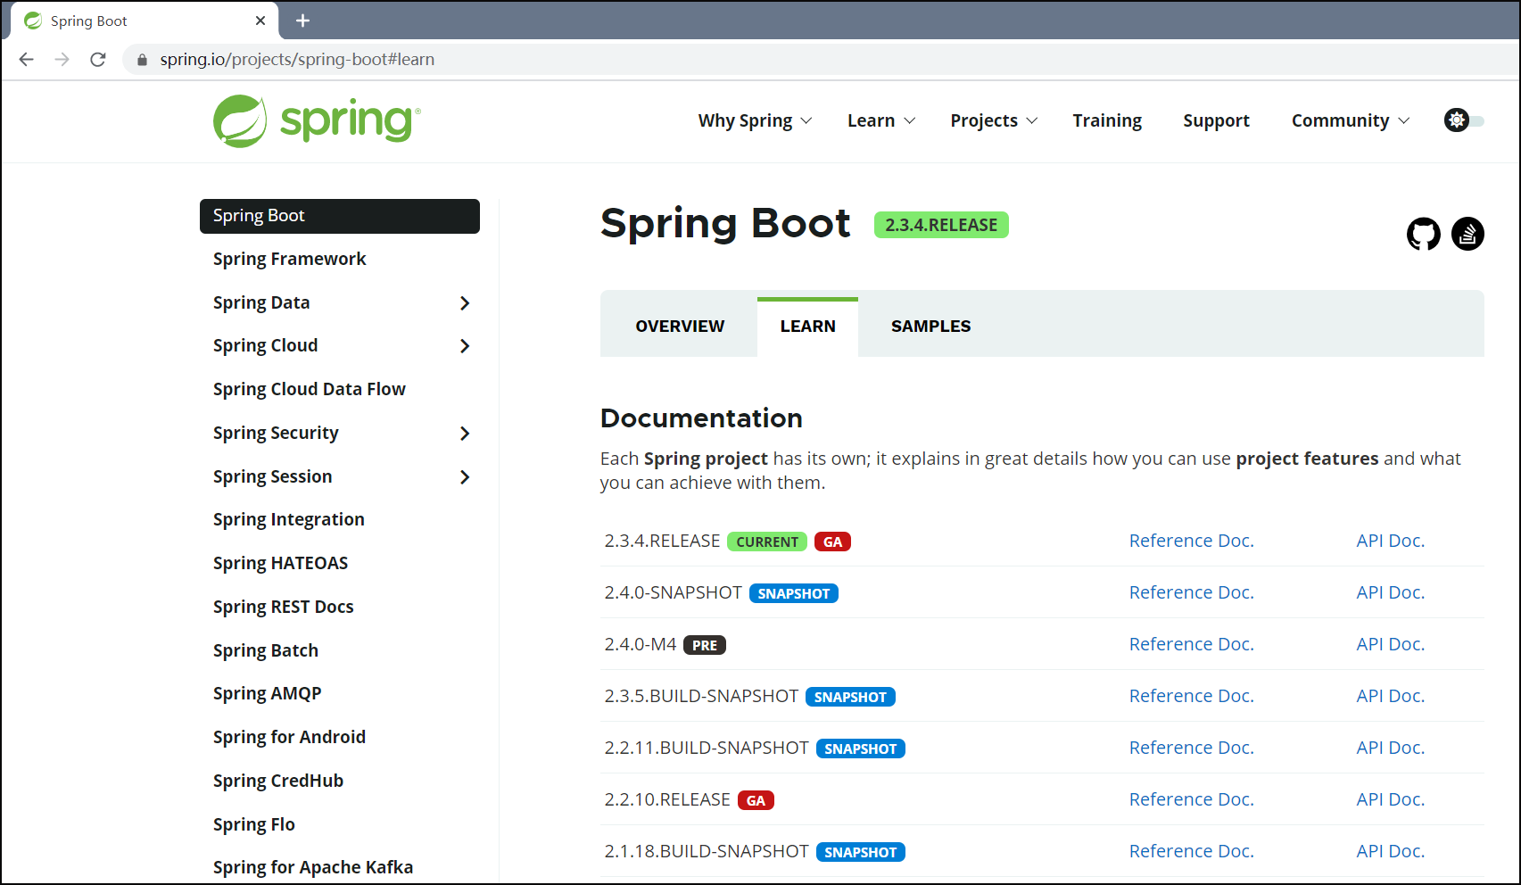Viewport: 1521px width, 885px height.
Task: Open Training in the top navigation
Action: 1107,120
